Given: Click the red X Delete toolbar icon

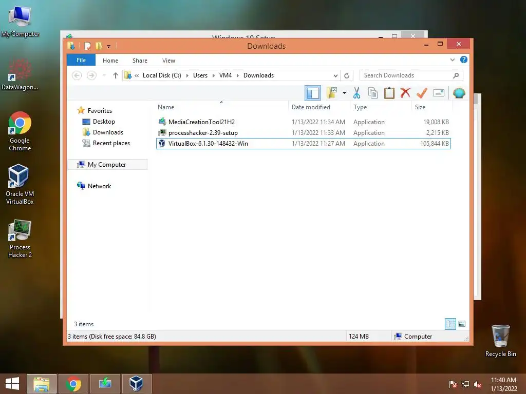Looking at the screenshot, I should (x=405, y=92).
